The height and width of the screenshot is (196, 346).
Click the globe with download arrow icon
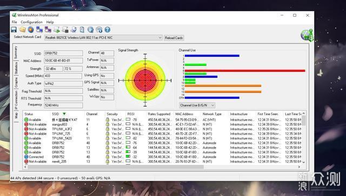coord(90,30)
